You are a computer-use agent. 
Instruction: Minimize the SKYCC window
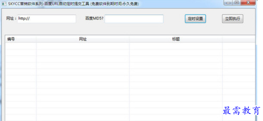pyautogui.click(x=229, y=3)
